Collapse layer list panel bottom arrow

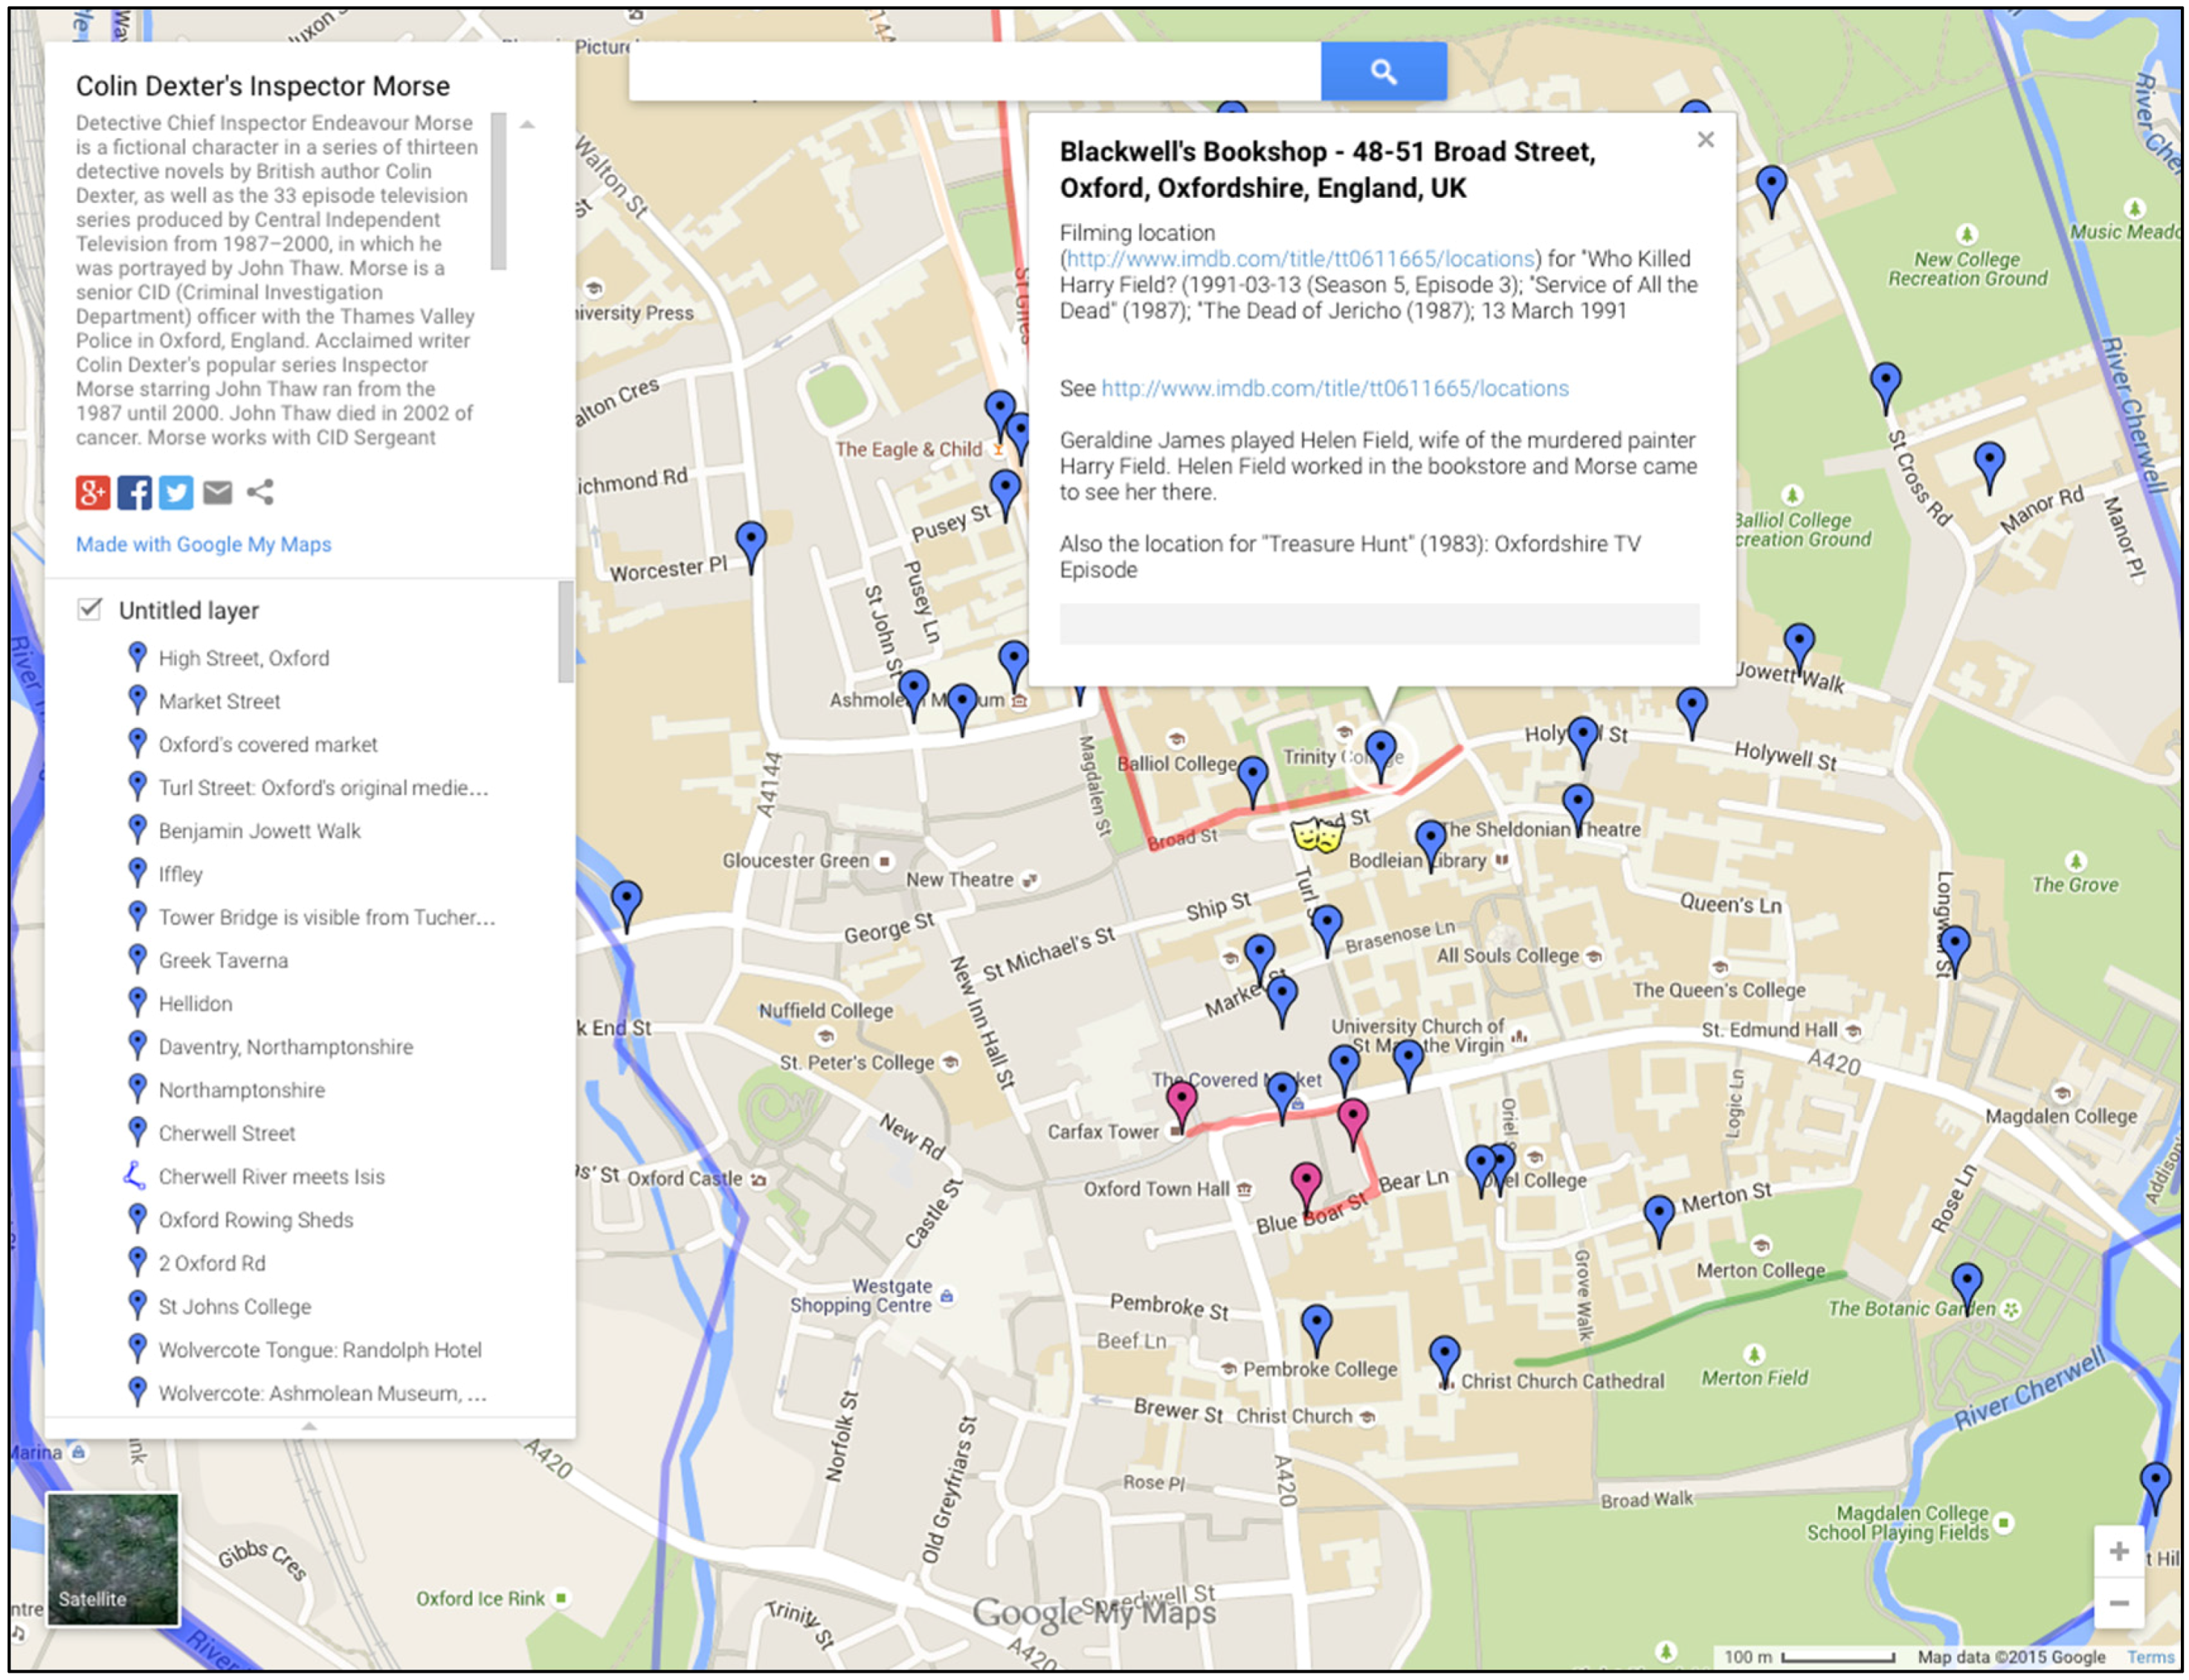point(309,1426)
